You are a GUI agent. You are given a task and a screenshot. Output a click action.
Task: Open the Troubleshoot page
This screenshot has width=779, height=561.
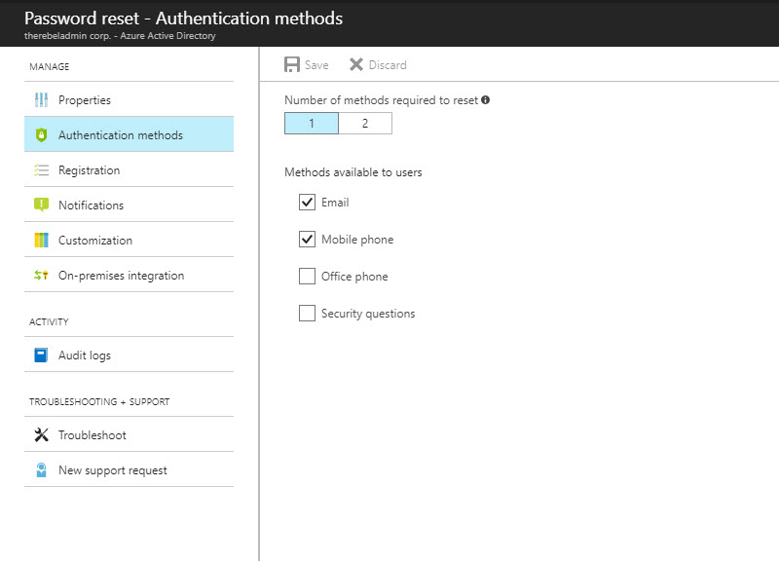pos(130,434)
